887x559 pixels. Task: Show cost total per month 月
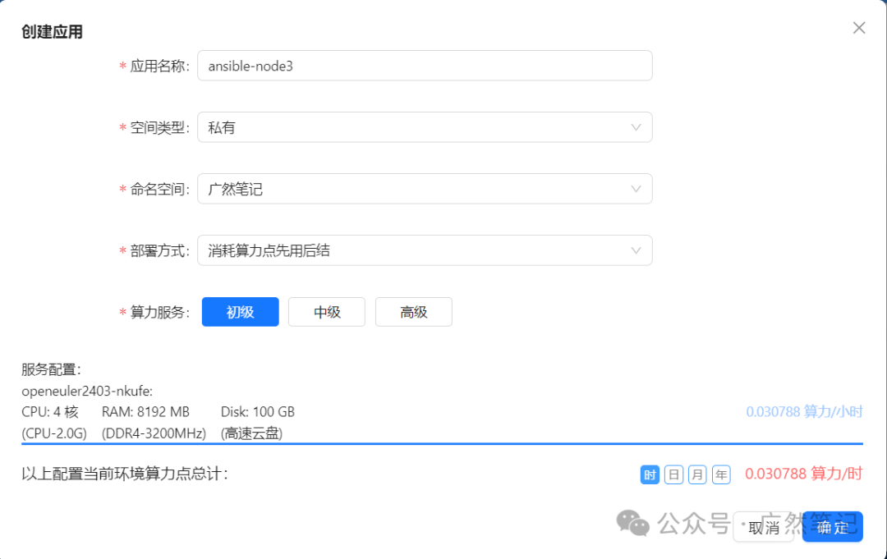click(x=697, y=474)
